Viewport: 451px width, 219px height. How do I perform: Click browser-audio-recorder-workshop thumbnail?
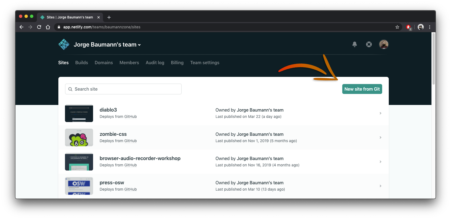click(79, 162)
